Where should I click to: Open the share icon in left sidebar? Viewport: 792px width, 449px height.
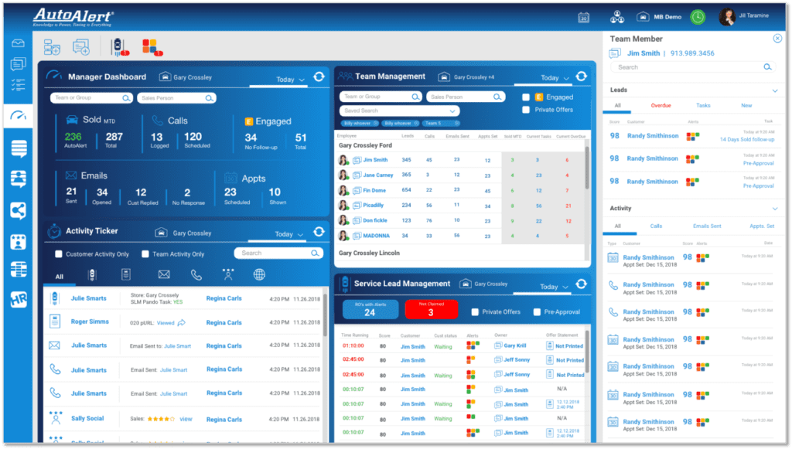[19, 210]
